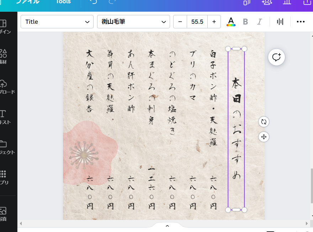This screenshot has width=313, height=232.
Task: Click the move handle of selected text
Action: pos(264,137)
